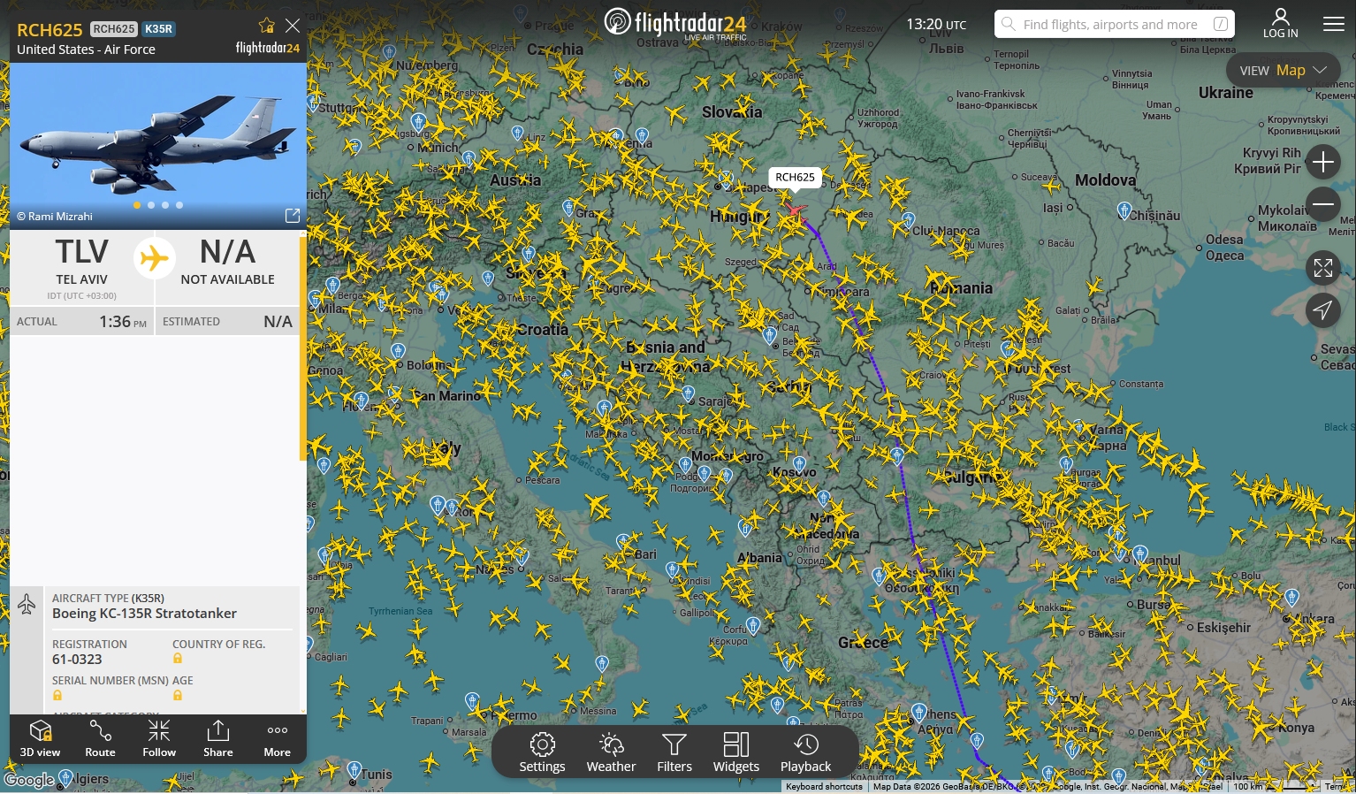Open the Widgets panel
1356x794 pixels.
coord(736,752)
